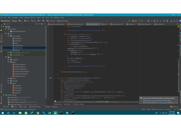Select strings.xml in values folder
The width and height of the screenshot is (181, 128).
coord(18,90)
